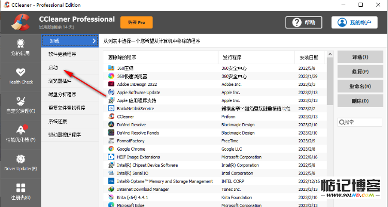Click the Internet Download Manager icon
This screenshot has height=207, width=388.
pos(111,189)
